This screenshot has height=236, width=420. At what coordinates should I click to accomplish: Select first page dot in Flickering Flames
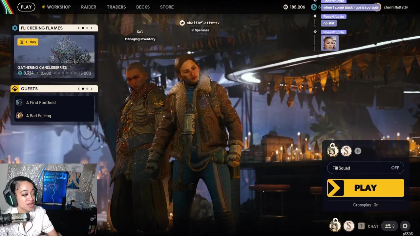(83, 28)
